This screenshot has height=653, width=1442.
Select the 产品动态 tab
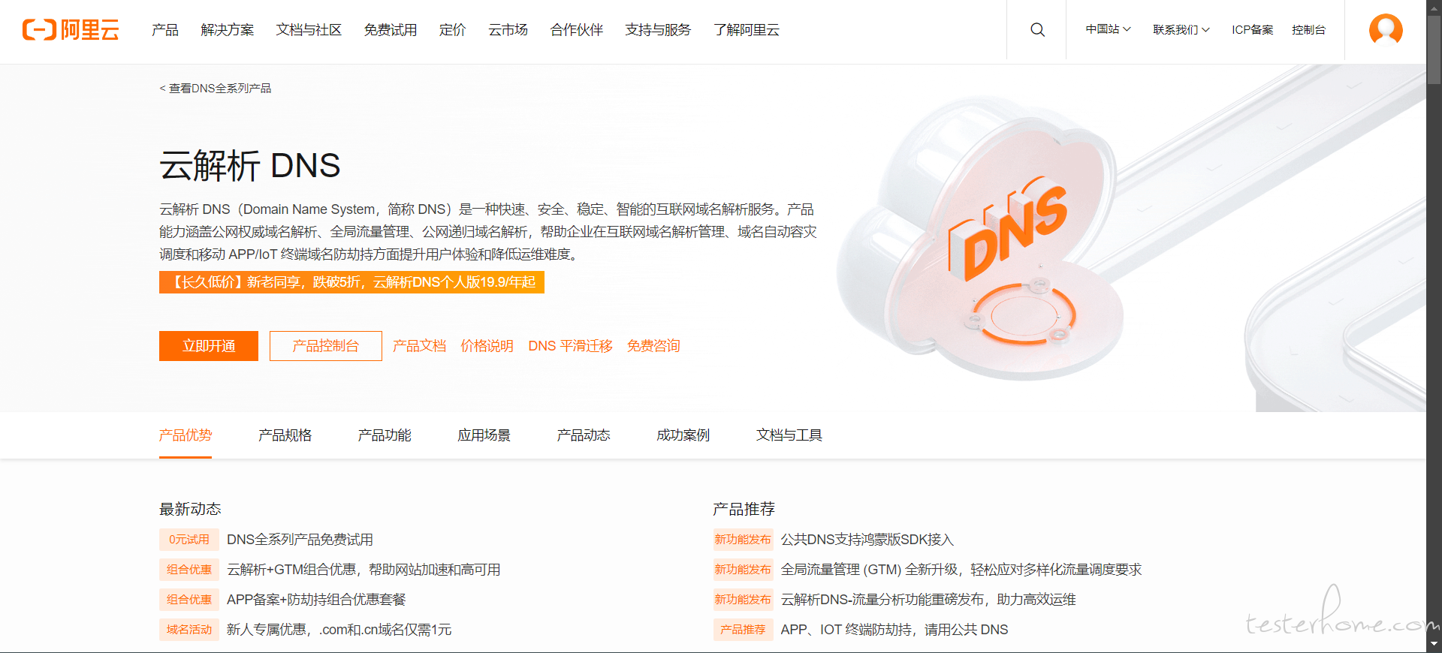coord(584,435)
